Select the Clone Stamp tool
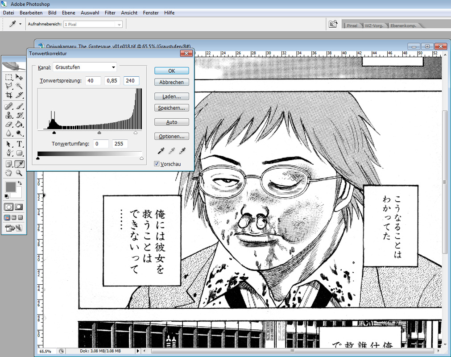The image size is (451, 357). [x=8, y=116]
